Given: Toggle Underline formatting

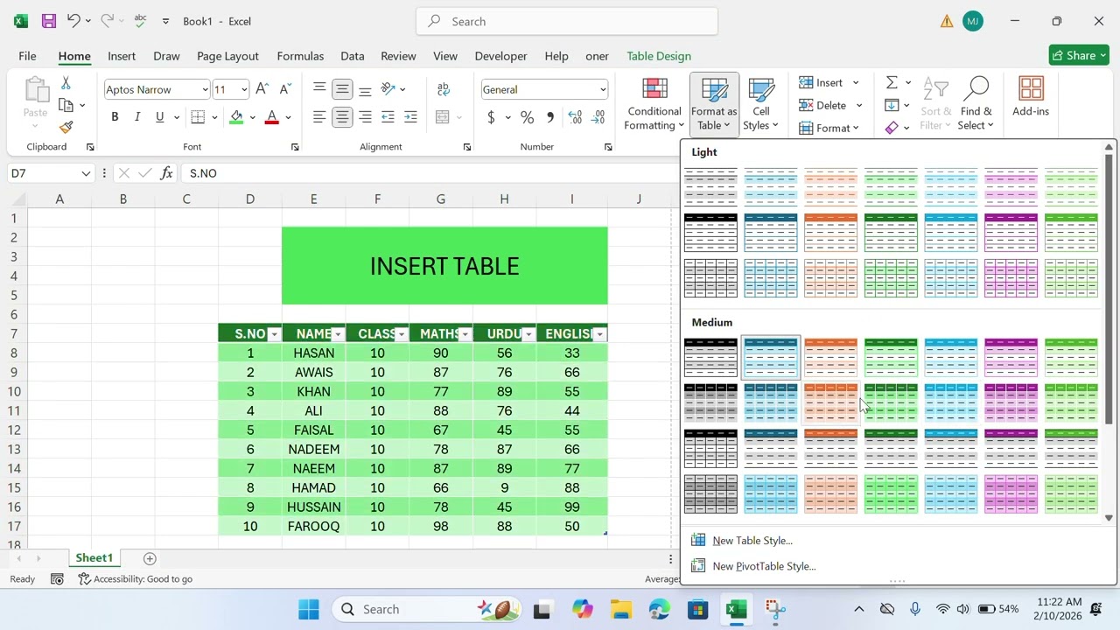Looking at the screenshot, I should (159, 117).
